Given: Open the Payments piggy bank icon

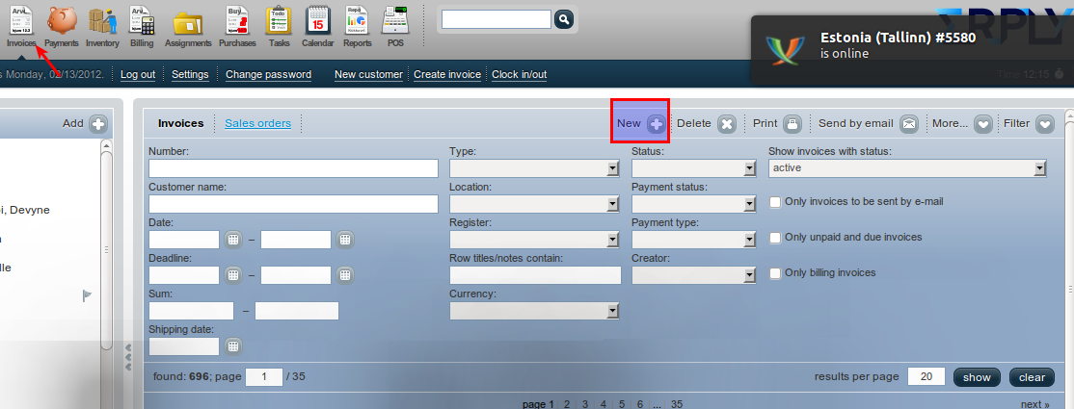Looking at the screenshot, I should [62, 26].
